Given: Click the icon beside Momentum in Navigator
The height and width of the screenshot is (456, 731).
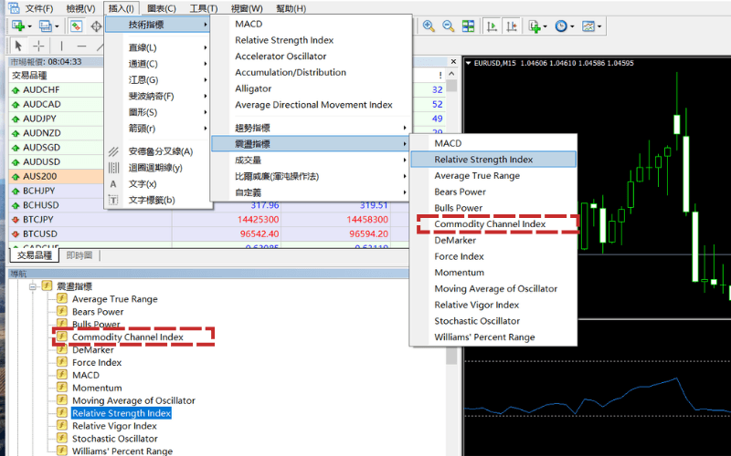Looking at the screenshot, I should pyautogui.click(x=62, y=387).
